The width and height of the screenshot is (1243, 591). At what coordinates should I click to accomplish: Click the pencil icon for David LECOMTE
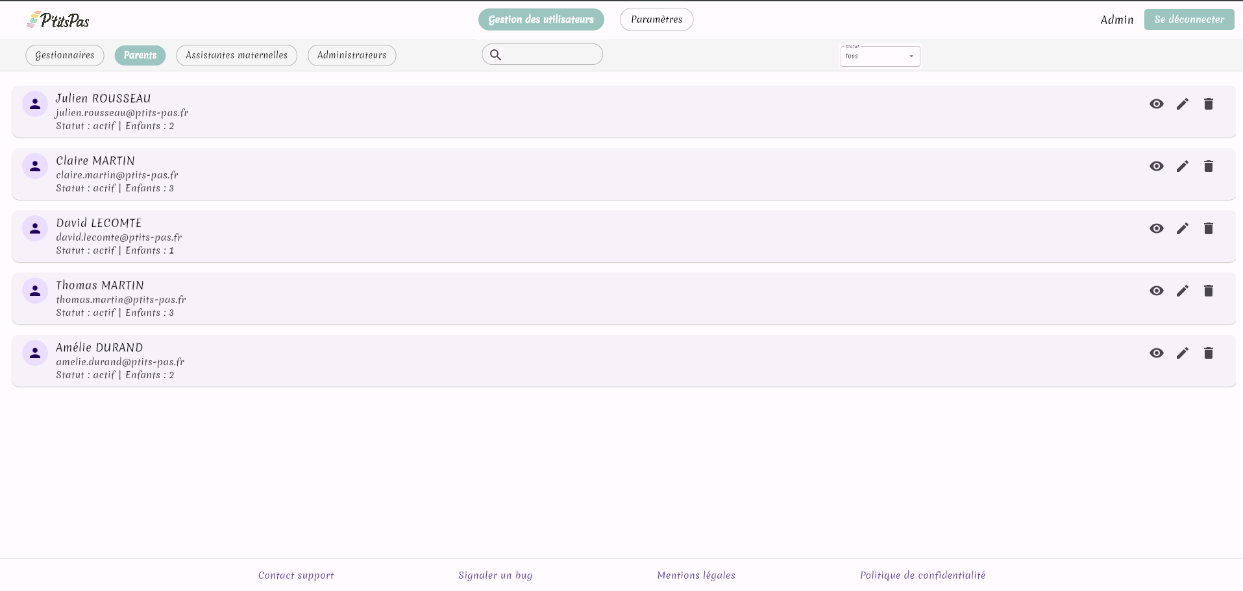(x=1182, y=228)
